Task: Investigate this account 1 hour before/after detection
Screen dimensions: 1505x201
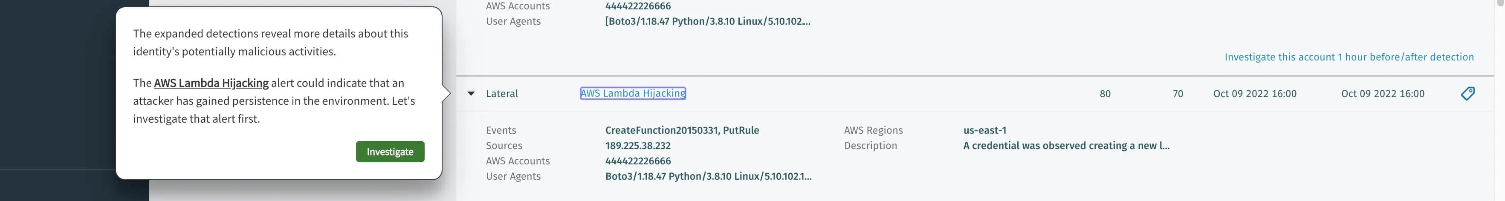Action: point(1349,57)
